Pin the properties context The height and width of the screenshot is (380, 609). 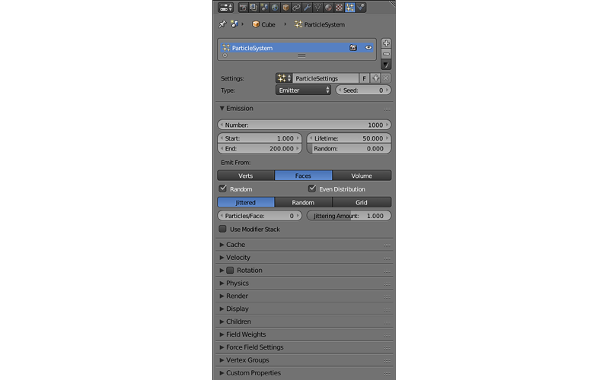(222, 24)
